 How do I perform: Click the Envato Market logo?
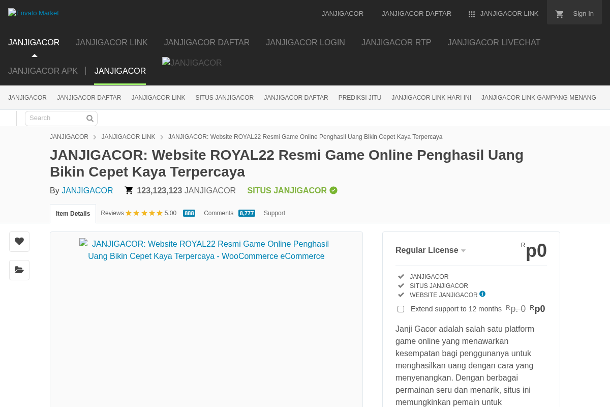(33, 13)
